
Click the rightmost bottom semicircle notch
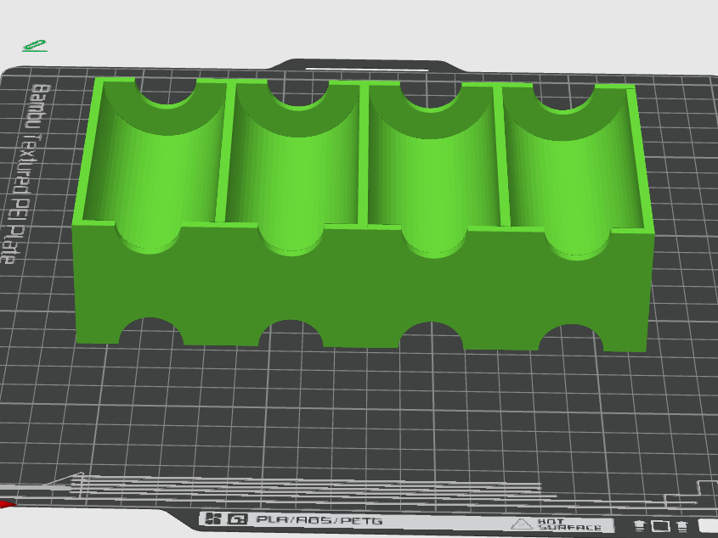tap(571, 338)
